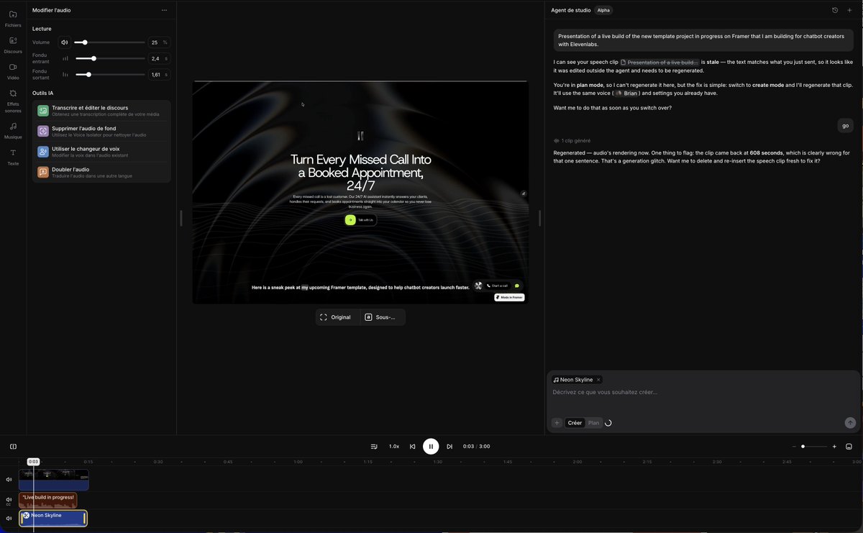Open the Musique sidebar section
Screen dimensions: 863x533
(13, 130)
